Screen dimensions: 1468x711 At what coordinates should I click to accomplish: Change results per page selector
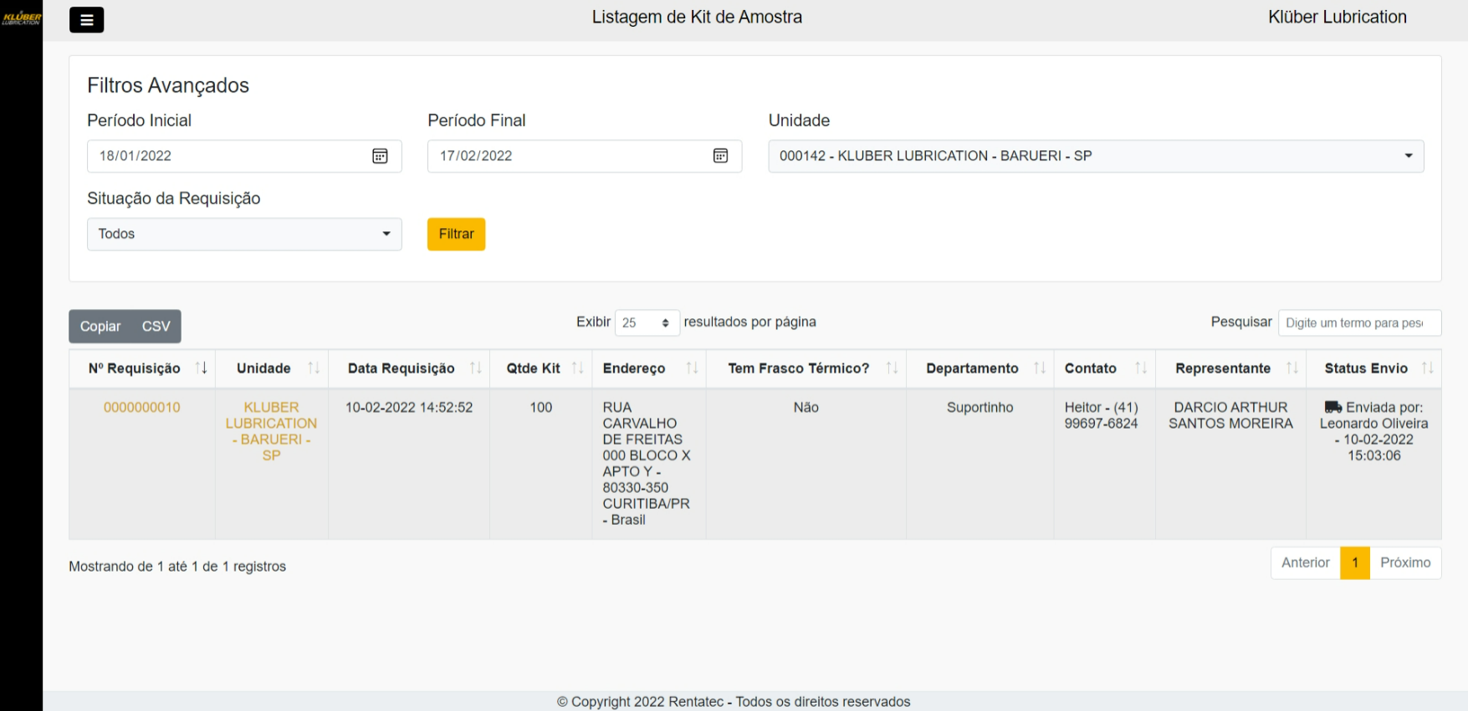[647, 323]
